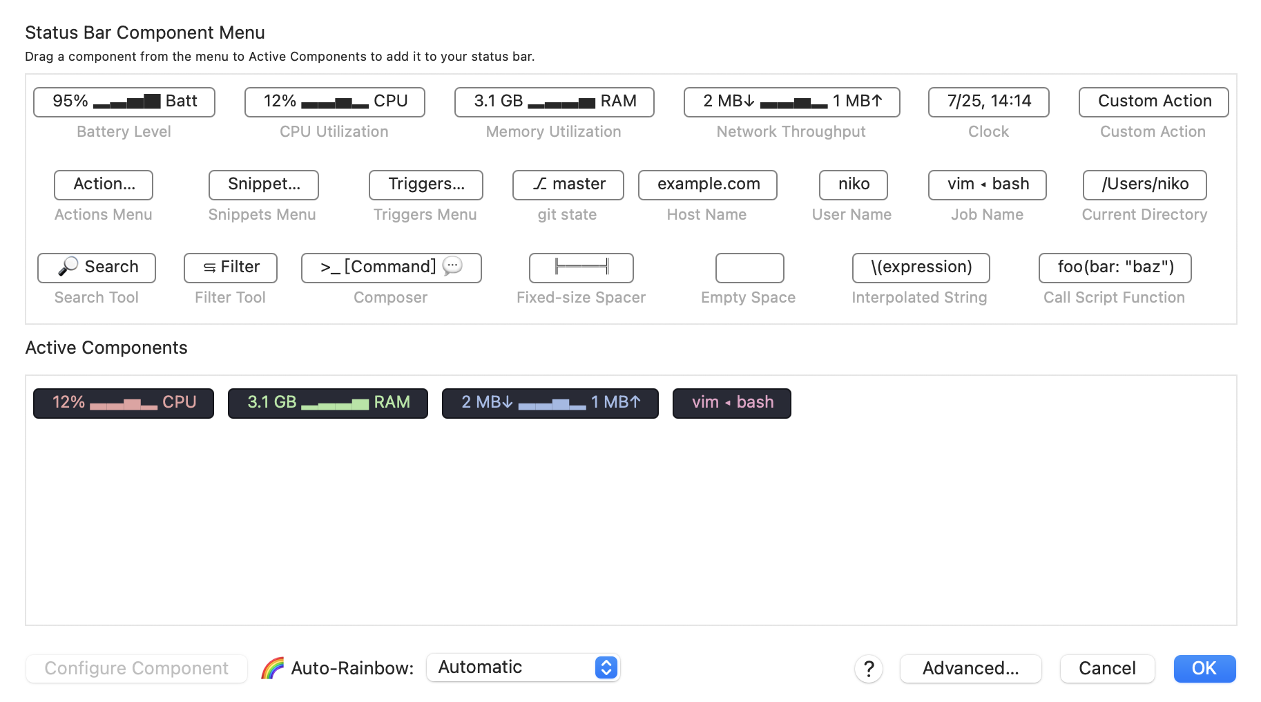Choose the Call Script Function component
Screen dimensions: 1261x702
pyautogui.click(x=1115, y=267)
